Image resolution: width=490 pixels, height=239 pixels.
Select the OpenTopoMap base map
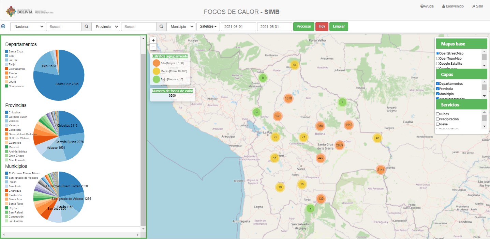(x=438, y=59)
